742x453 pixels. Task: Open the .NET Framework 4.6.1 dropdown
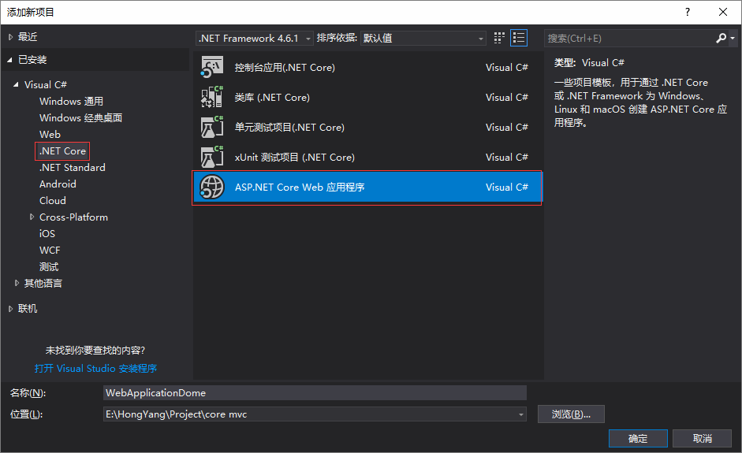(x=254, y=38)
